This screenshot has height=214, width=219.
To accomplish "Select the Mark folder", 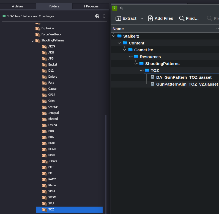I will [x=51, y=155].
